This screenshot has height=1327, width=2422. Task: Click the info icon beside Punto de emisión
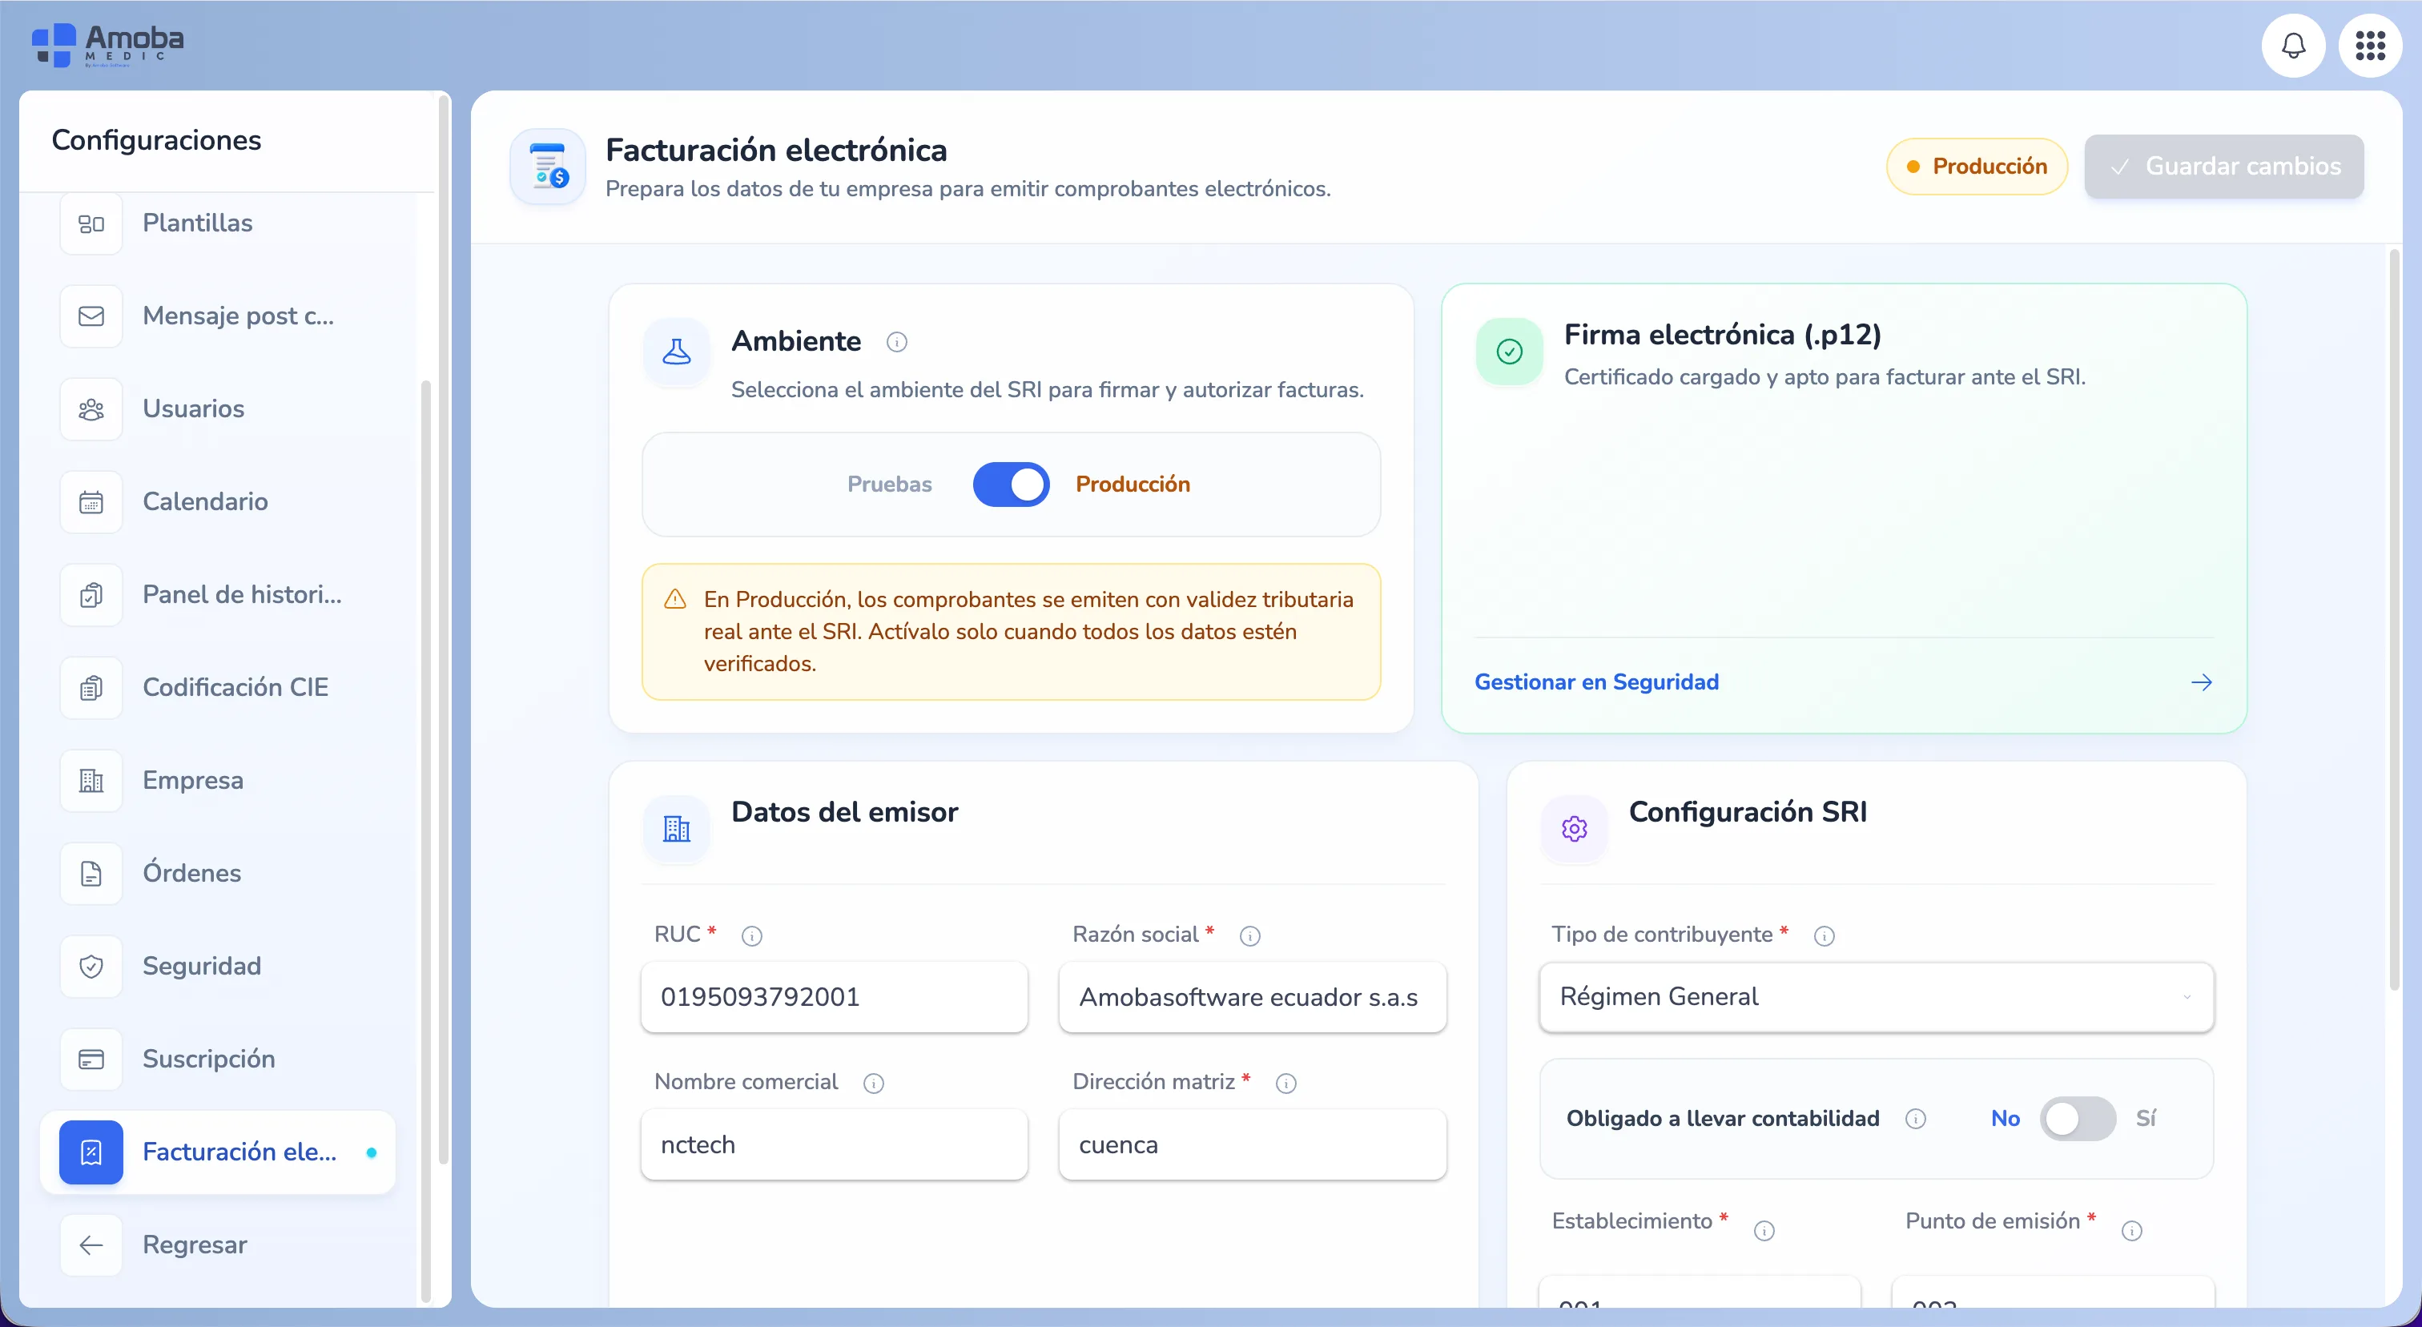pos(2132,1231)
